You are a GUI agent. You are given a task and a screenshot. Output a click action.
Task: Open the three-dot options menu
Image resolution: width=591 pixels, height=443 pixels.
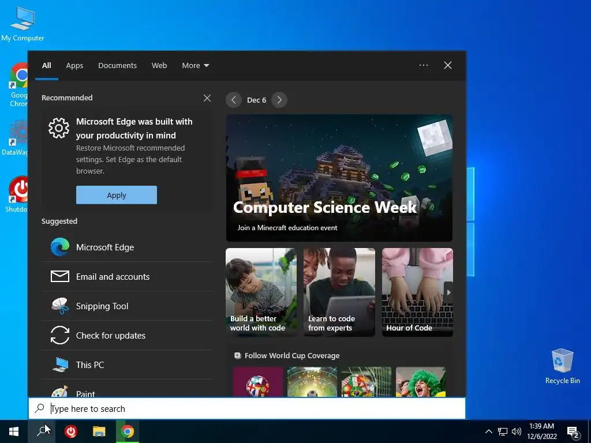coord(424,65)
